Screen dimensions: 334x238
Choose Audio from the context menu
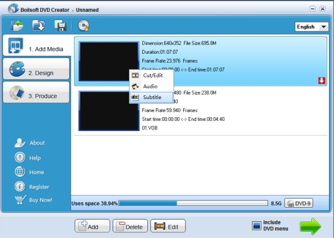coord(151,86)
